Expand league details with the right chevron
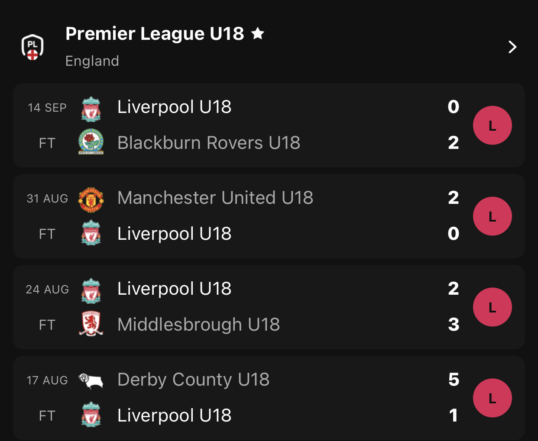Screen dimensions: 538x441 click(x=512, y=47)
